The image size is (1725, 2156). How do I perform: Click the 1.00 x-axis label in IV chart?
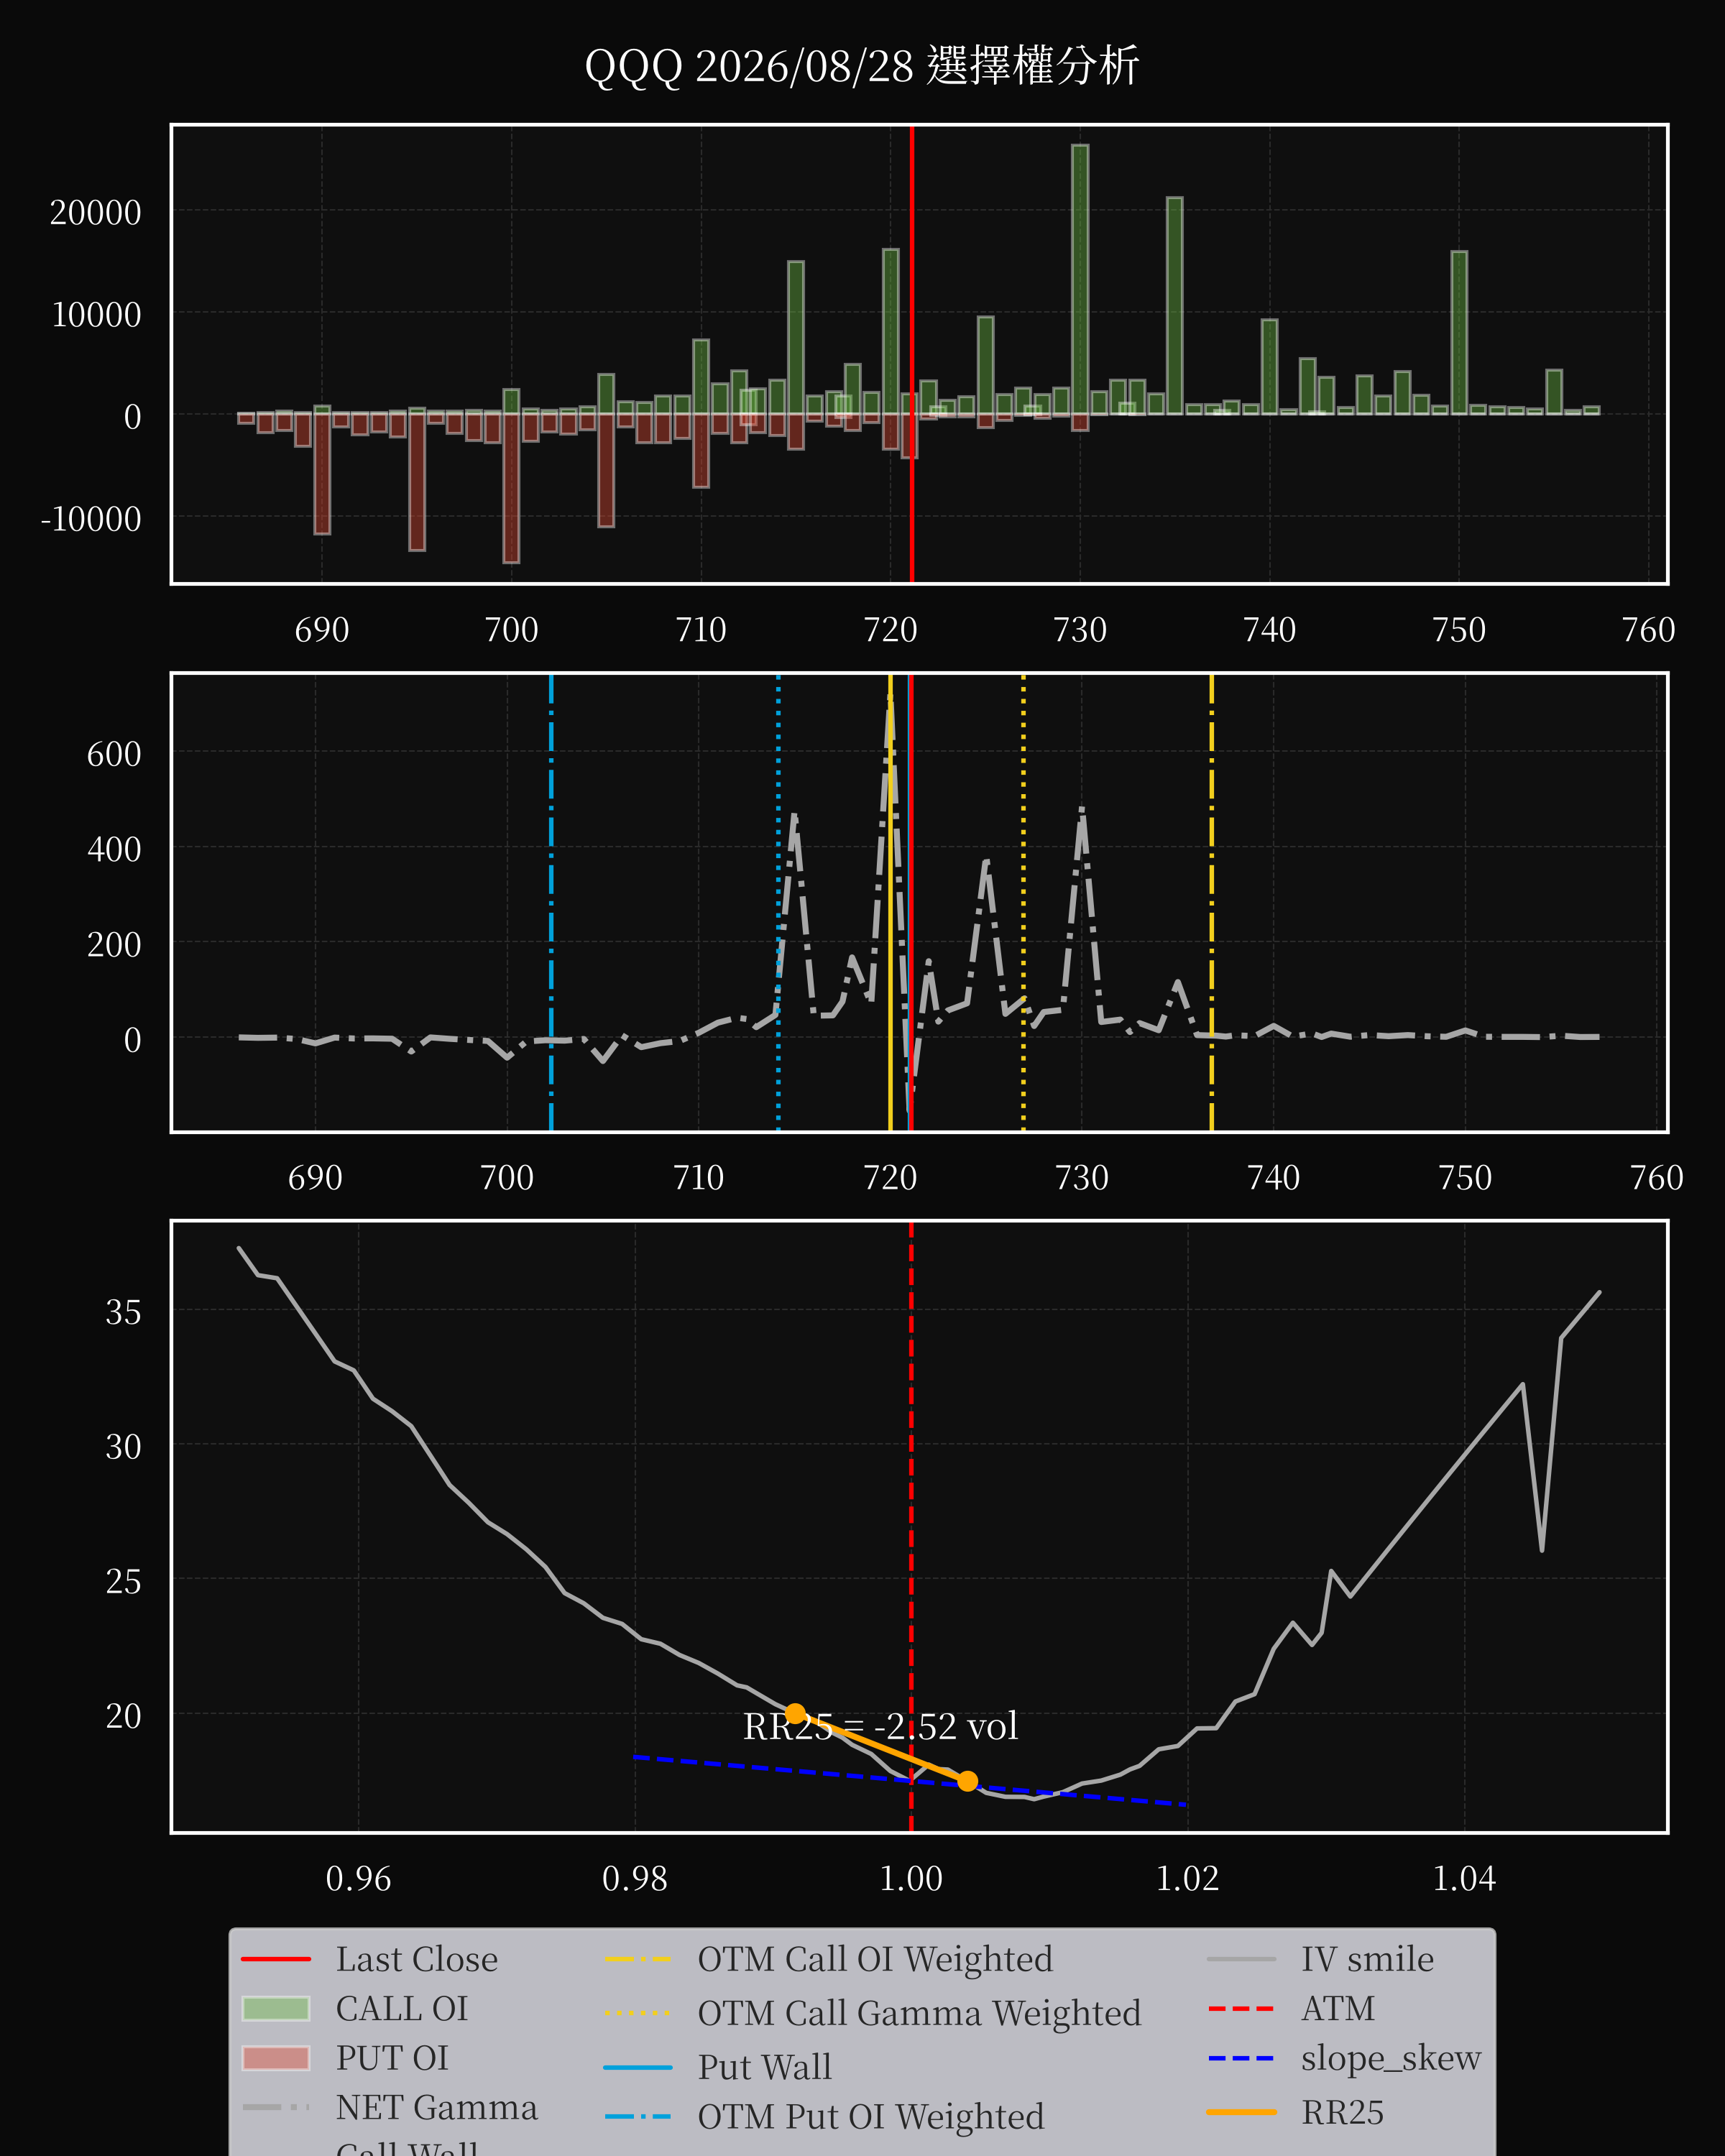pos(911,1878)
